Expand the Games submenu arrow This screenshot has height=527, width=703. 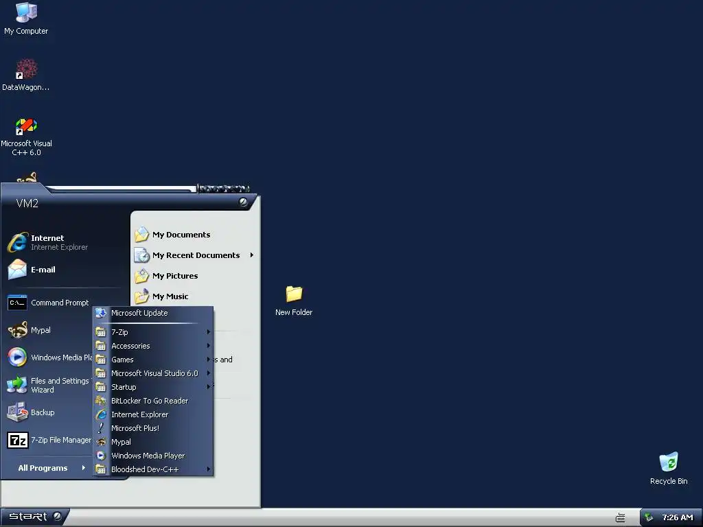(209, 360)
